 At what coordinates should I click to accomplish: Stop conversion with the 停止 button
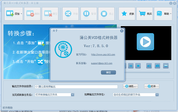click(x=107, y=14)
